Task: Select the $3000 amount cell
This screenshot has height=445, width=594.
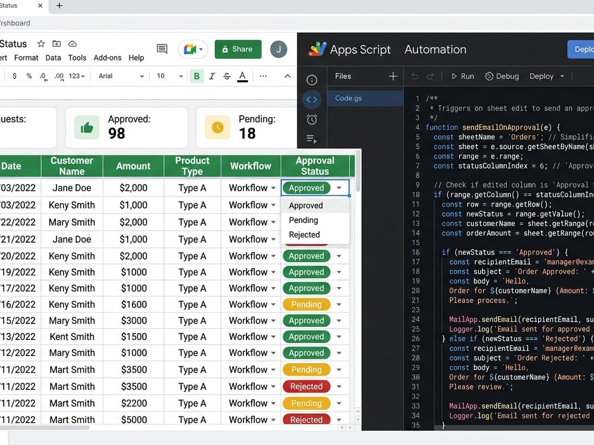Action: (134, 321)
